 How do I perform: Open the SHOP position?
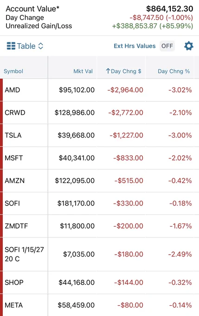(99, 283)
